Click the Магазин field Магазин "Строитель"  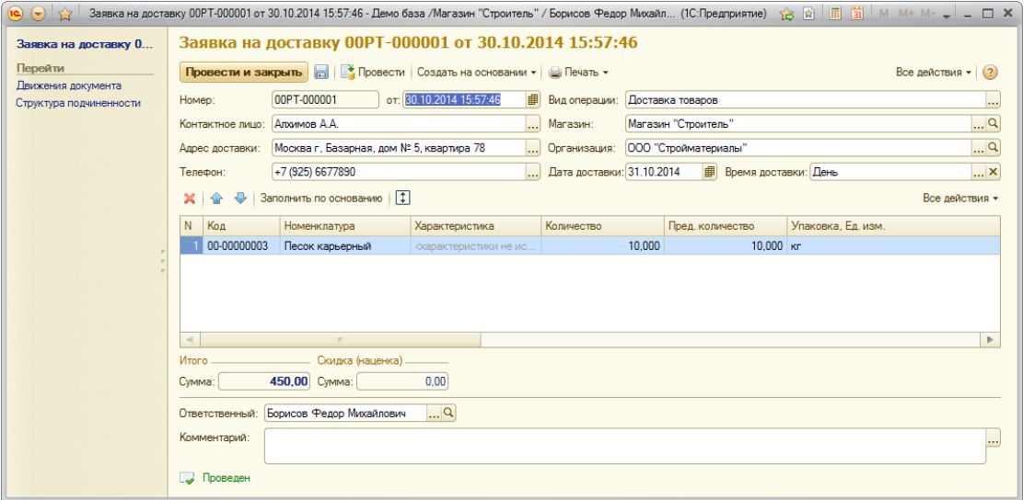click(798, 124)
